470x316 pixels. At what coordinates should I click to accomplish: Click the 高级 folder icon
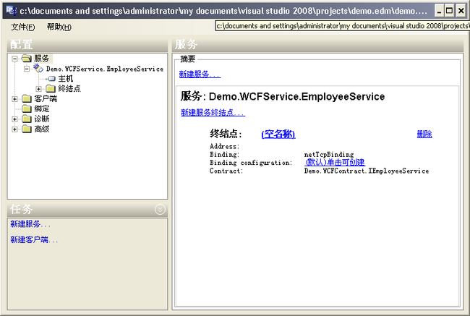tap(27, 129)
